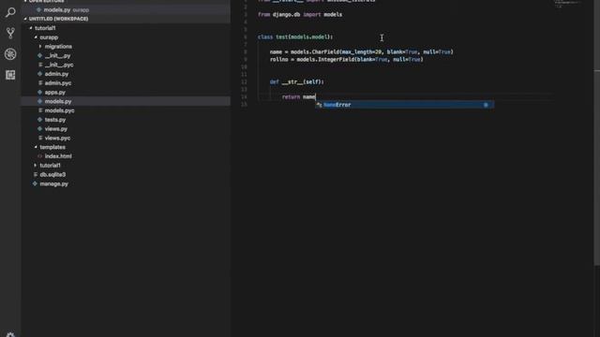Image resolution: width=600 pixels, height=337 pixels.
Task: Collapse the ourapp folder
Action: [x=36, y=37]
